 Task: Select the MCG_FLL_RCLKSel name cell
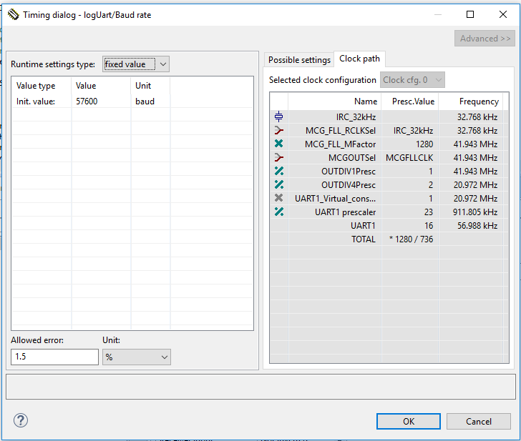click(x=335, y=130)
